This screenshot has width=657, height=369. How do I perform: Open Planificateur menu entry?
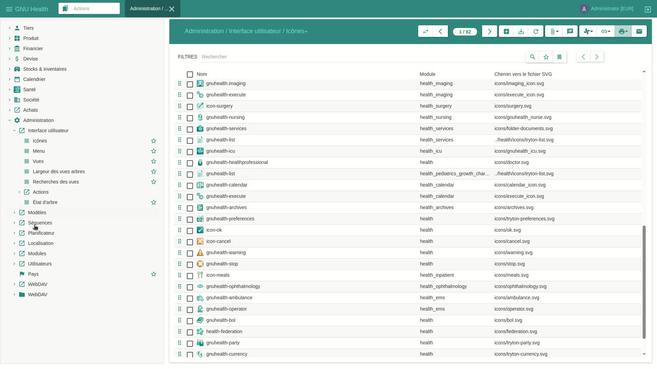[41, 233]
